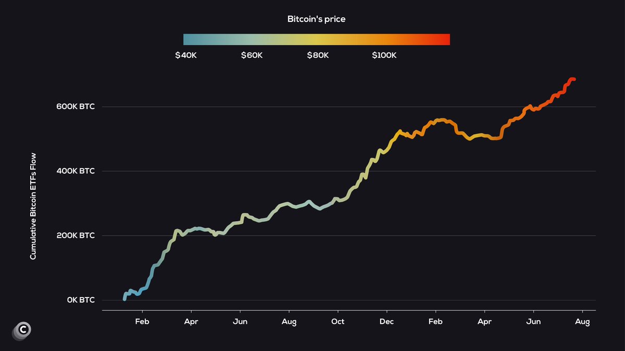Click the yellow middle of the gradient bar
The image size is (625, 351).
[317, 40]
